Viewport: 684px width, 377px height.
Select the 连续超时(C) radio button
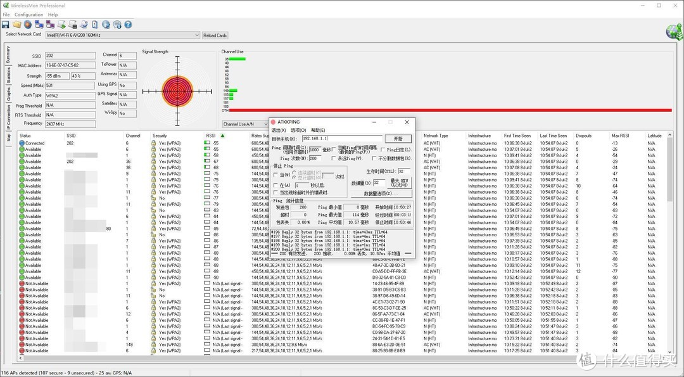pyautogui.click(x=294, y=173)
